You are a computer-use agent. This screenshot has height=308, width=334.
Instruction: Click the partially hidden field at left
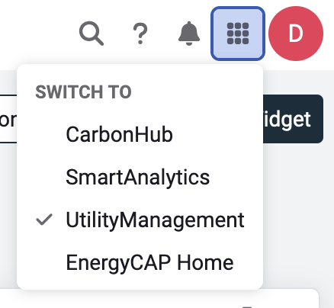click(8, 119)
